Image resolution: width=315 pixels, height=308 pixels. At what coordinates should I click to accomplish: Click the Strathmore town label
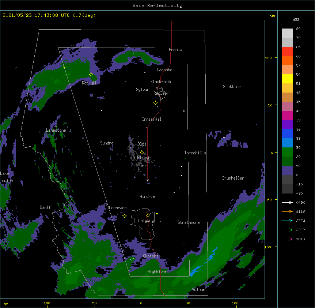click(x=189, y=222)
